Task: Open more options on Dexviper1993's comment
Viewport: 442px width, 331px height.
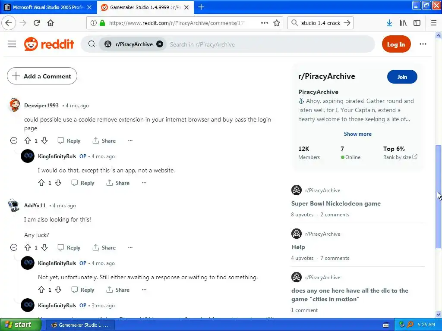Action: (x=130, y=141)
